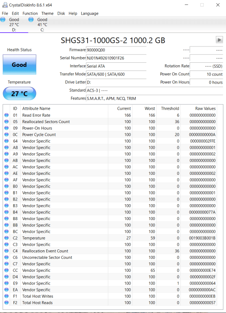Click status orb for attribute AE
Image resolution: width=226 pixels, height=313 pixels.
pyautogui.click(x=7, y=173)
